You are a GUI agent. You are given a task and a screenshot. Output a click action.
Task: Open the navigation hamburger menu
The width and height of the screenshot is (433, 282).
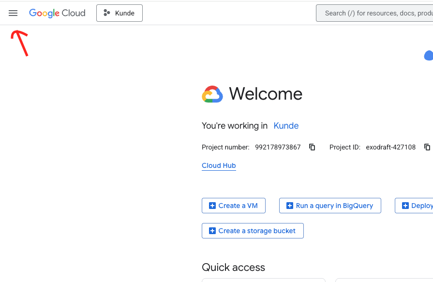click(13, 13)
